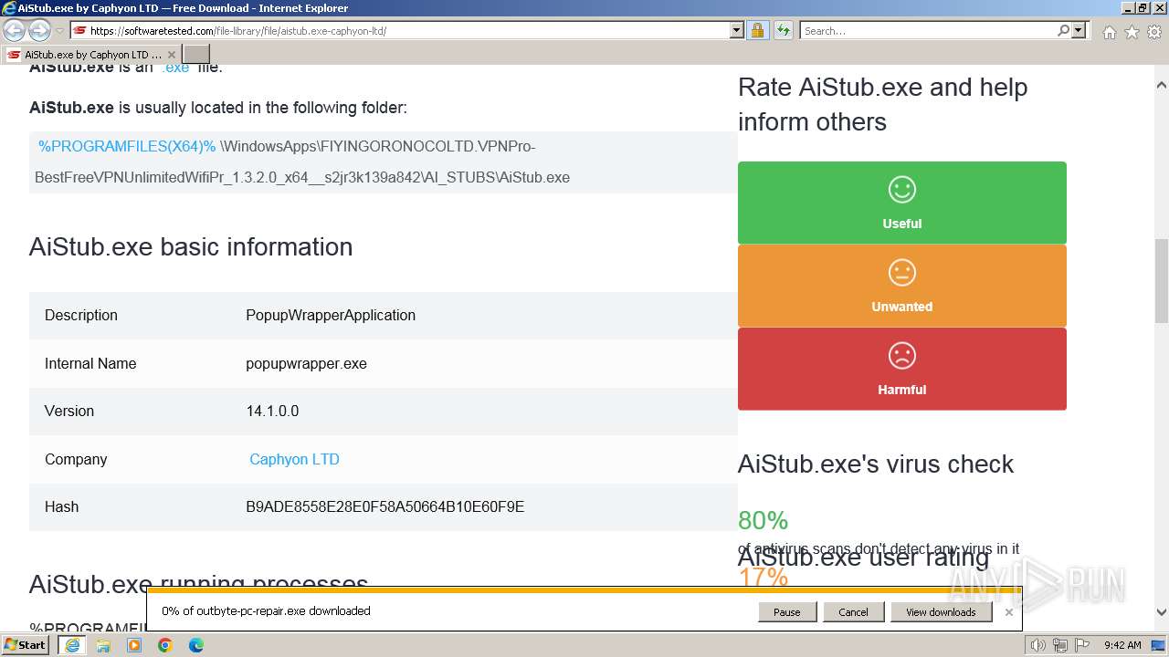Screen dimensions: 1169x657
Task: Open the Home icon
Action: click(x=1109, y=32)
